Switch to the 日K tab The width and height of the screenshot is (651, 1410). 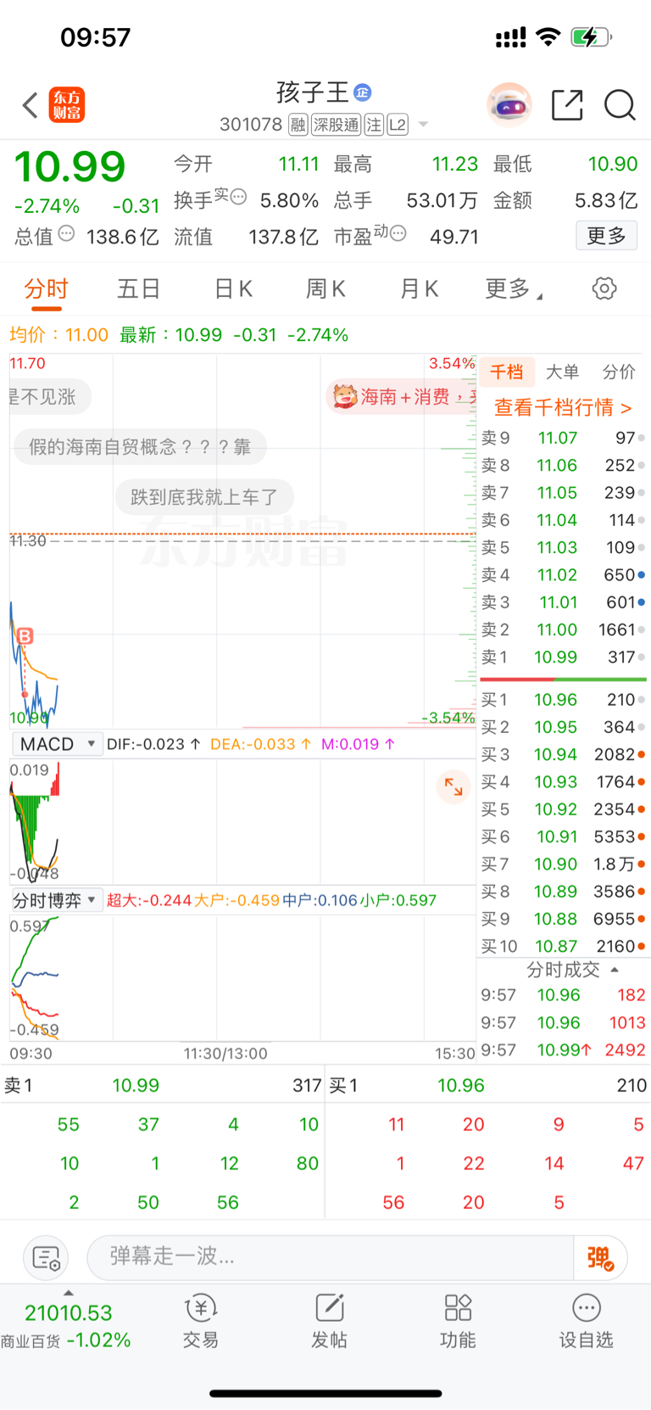pos(233,289)
